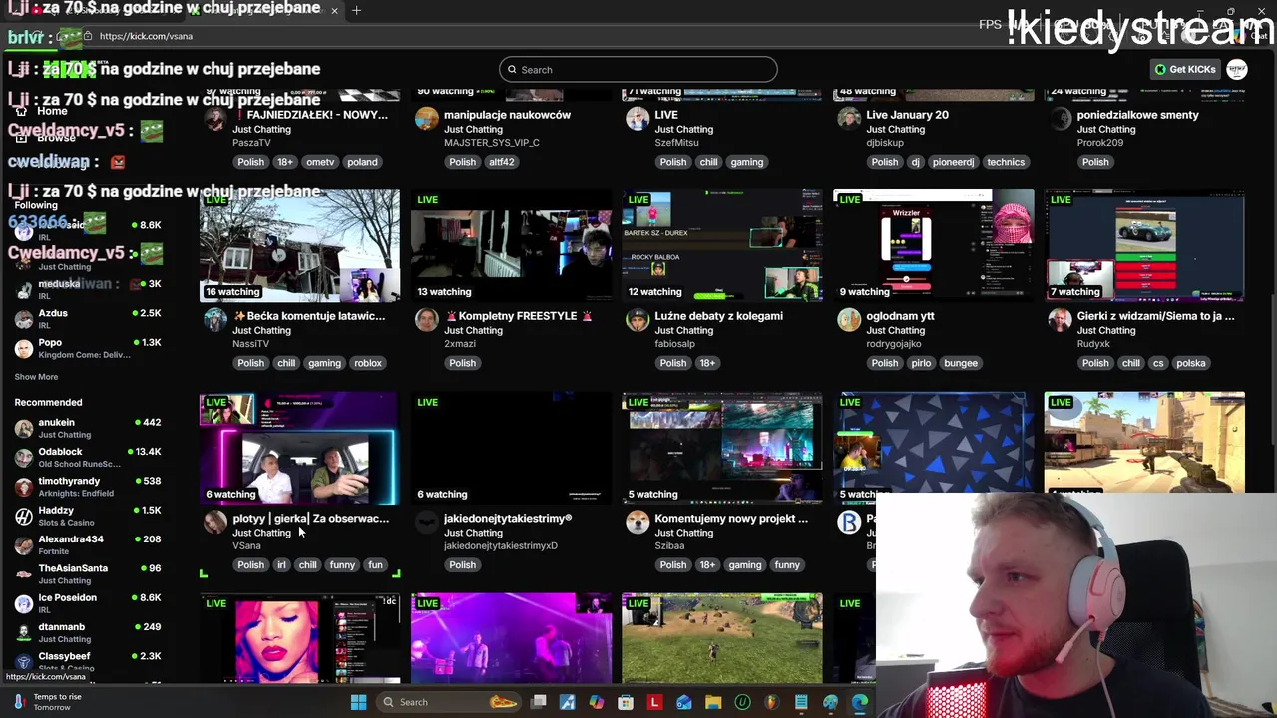Open NassiTV channel avatar

[214, 319]
